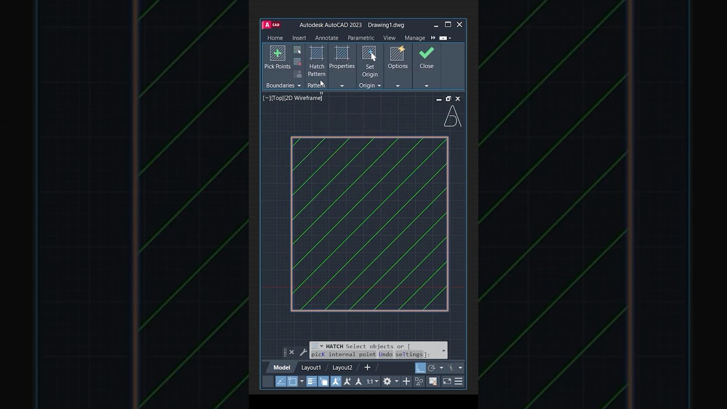The width and height of the screenshot is (727, 409).
Task: Click the [2D Wireframe] visual style label
Action: [303, 98]
